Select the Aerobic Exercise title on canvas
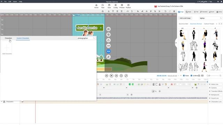Viewport: 223px width, 125px height. tap(90, 28)
